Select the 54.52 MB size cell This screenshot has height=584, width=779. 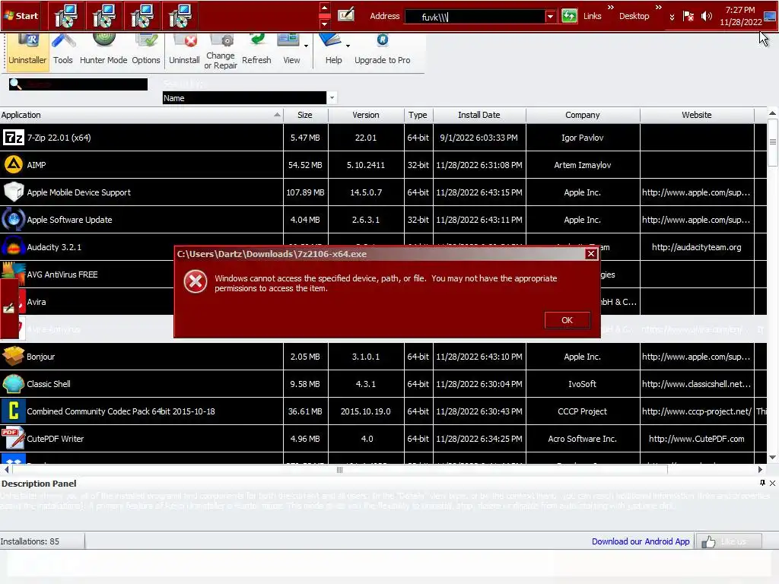[x=305, y=165]
